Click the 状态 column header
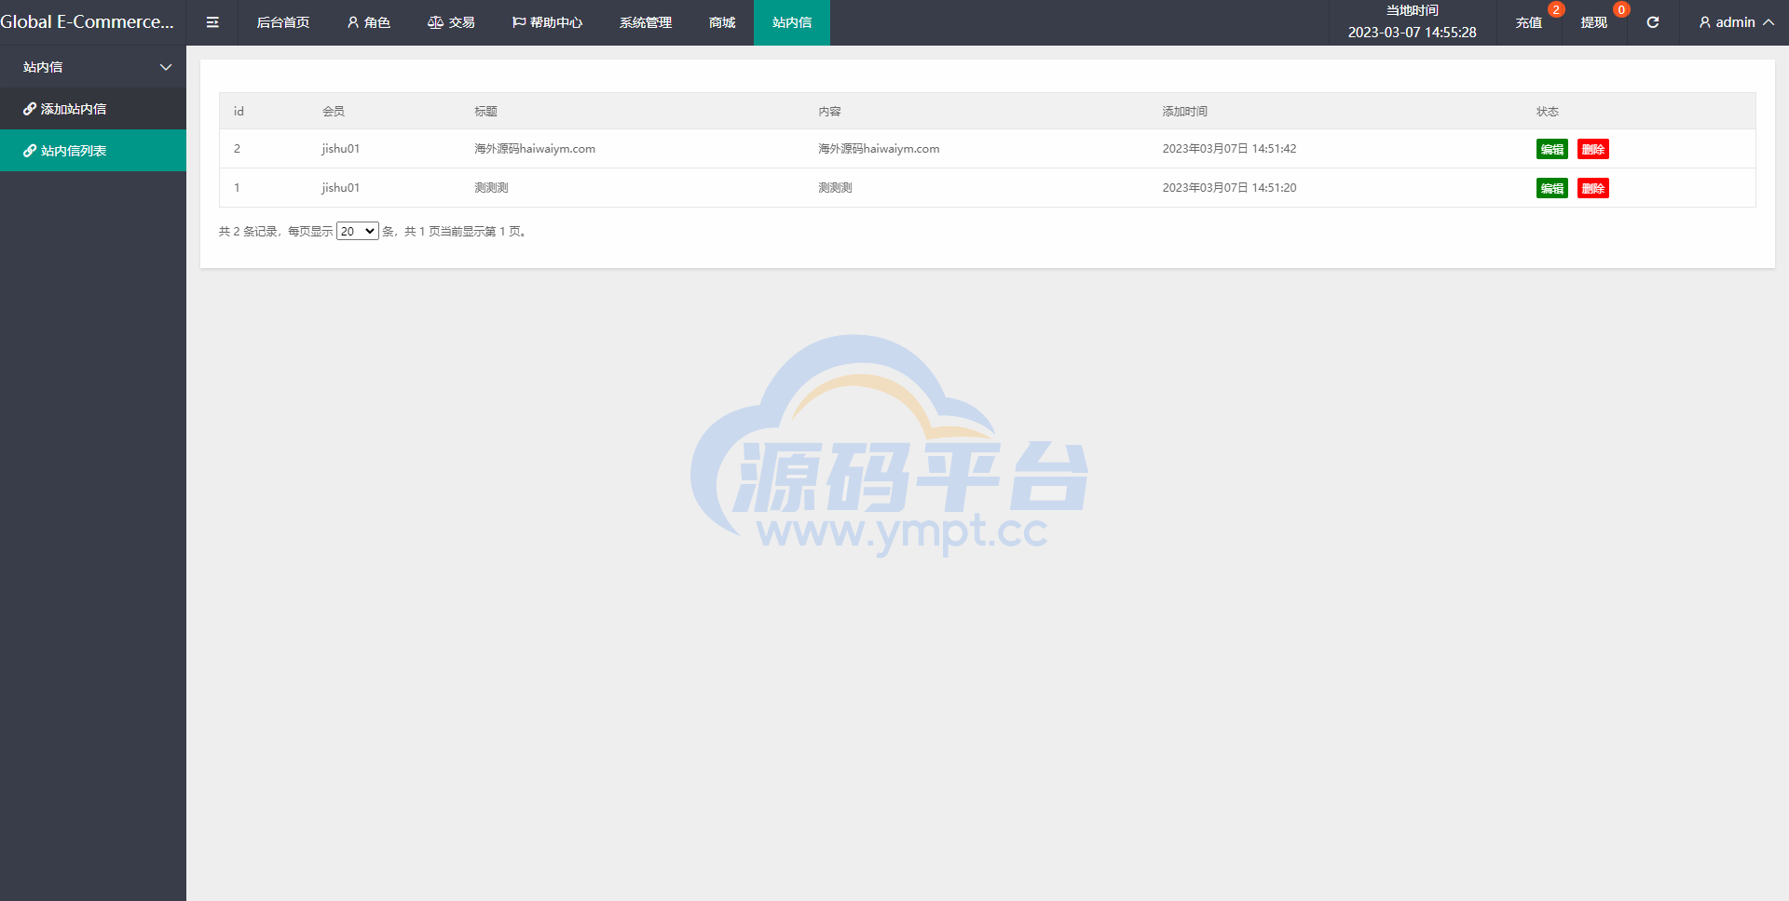Screen dimensions: 1789x901 1548,111
